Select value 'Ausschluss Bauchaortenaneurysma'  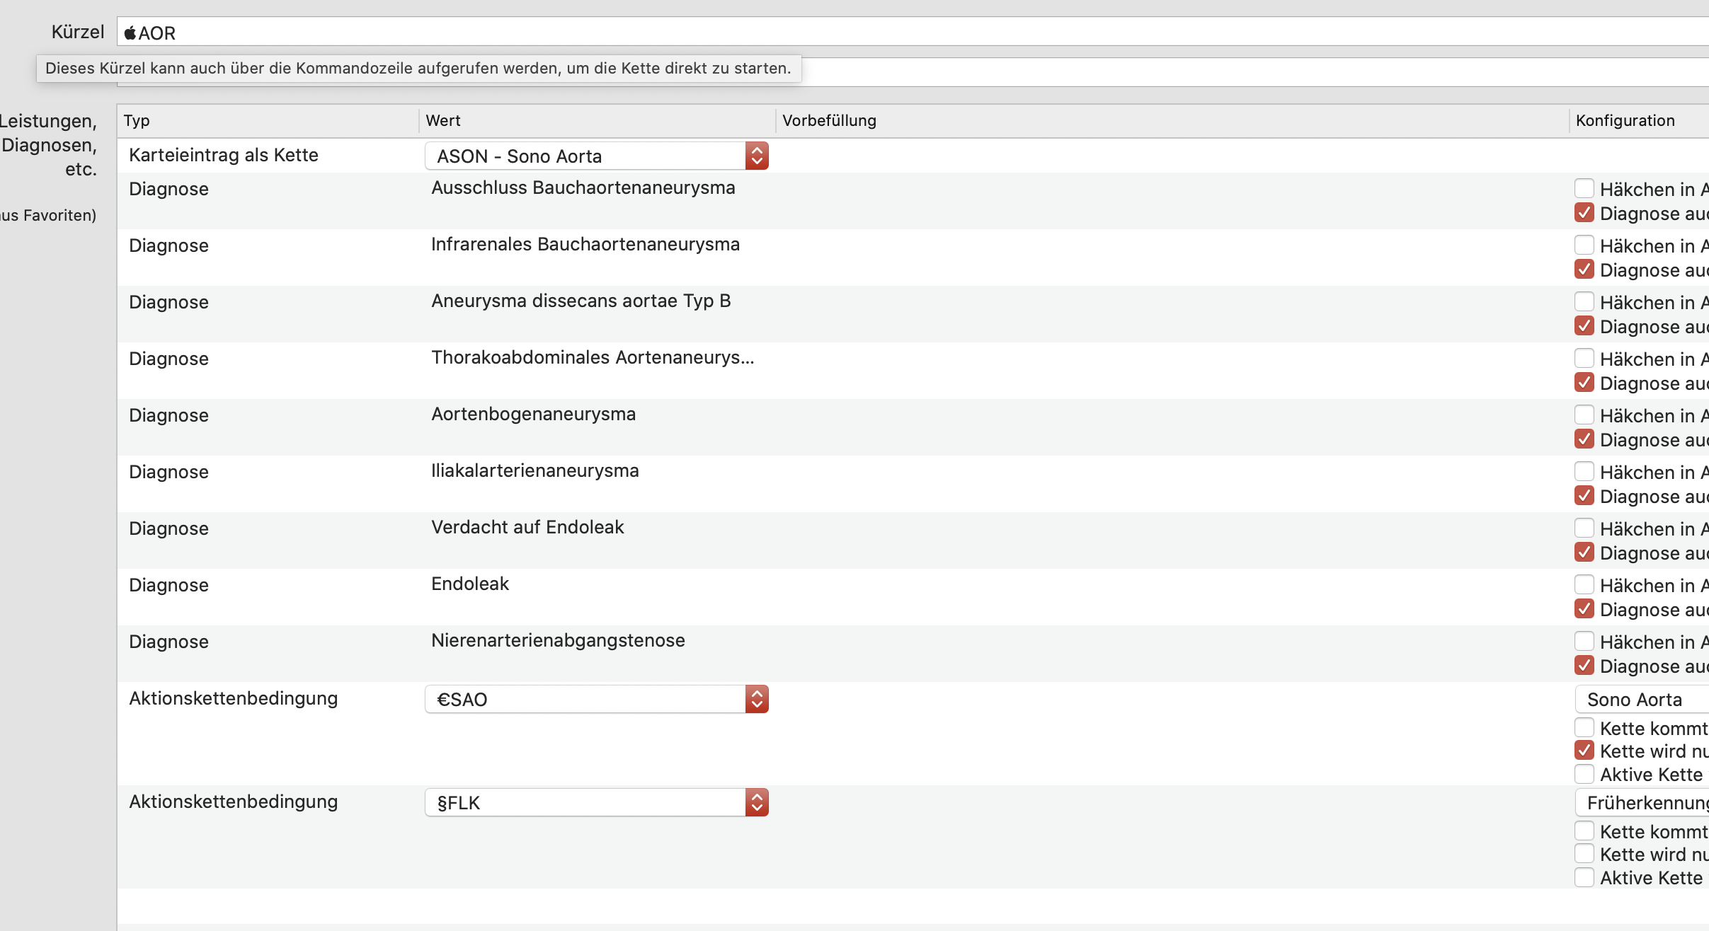(x=583, y=187)
